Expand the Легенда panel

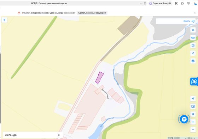pos(33,135)
